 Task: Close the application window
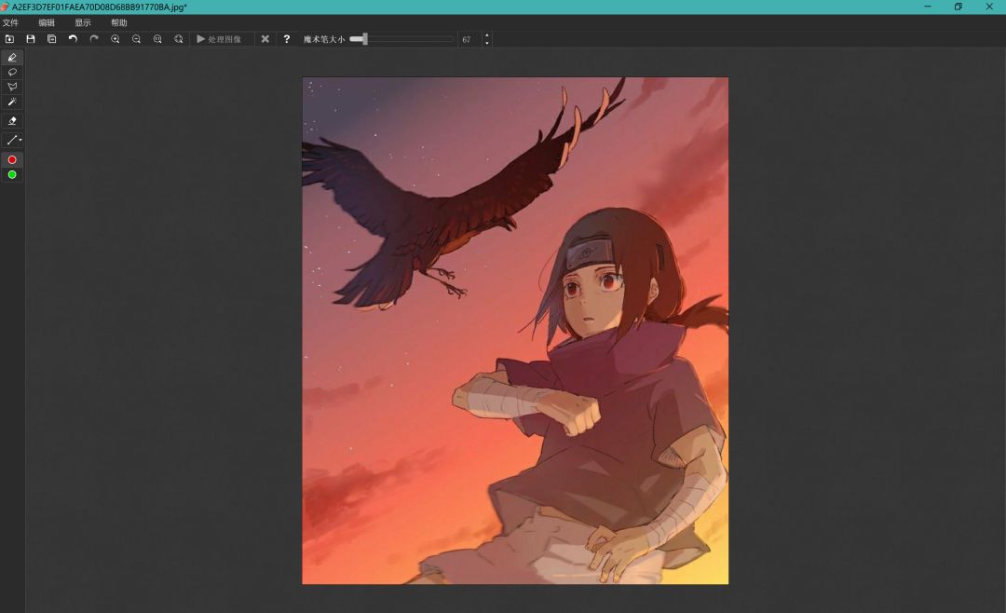click(989, 7)
